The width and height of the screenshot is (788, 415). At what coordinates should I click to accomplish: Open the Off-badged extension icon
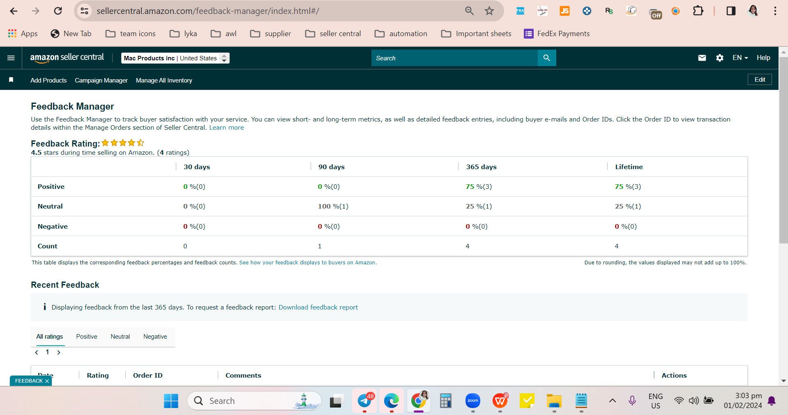pos(655,13)
